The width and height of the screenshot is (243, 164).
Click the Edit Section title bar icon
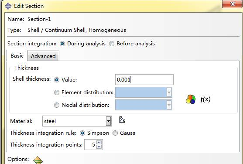pos(8,6)
